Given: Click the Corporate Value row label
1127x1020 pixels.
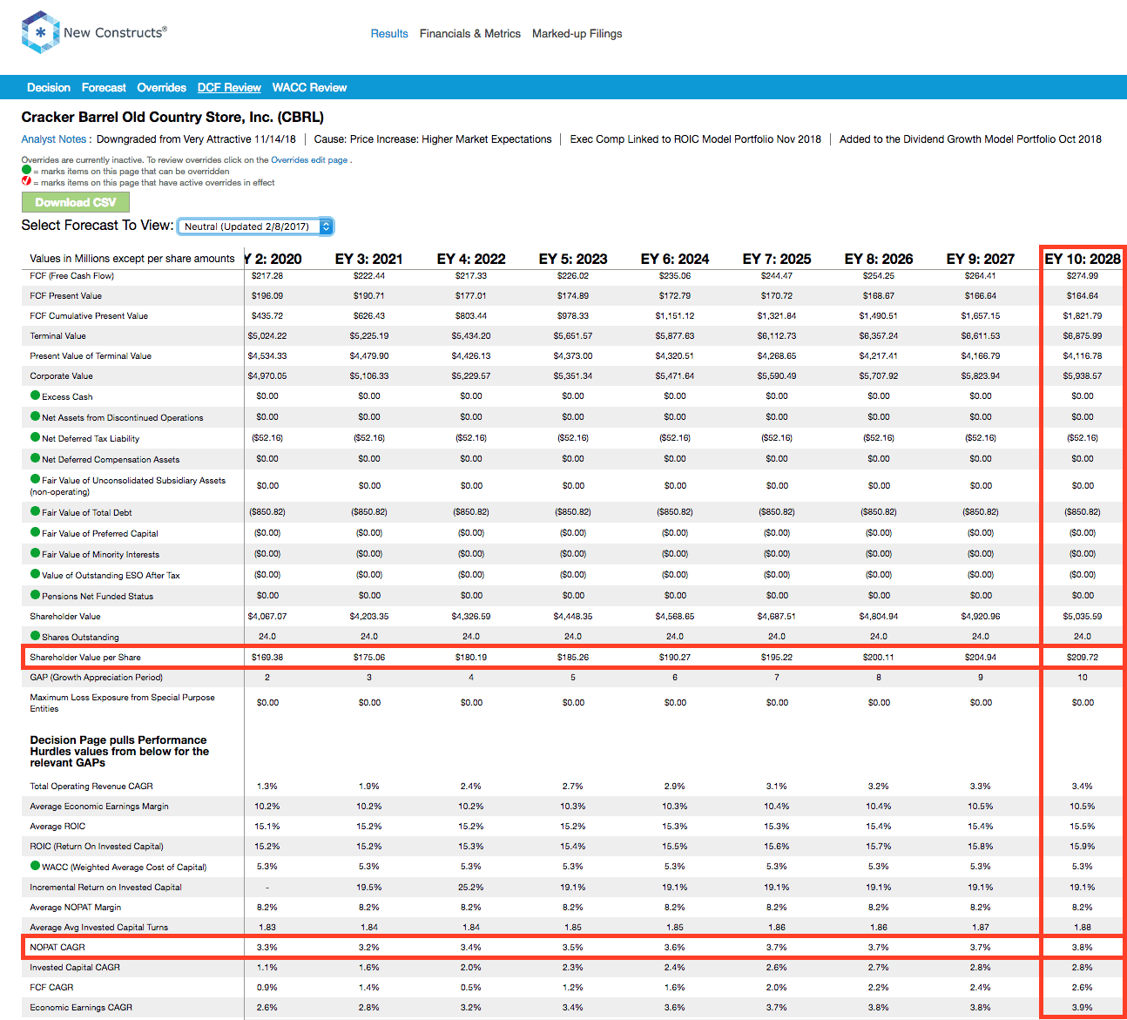Looking at the screenshot, I should tap(61, 376).
